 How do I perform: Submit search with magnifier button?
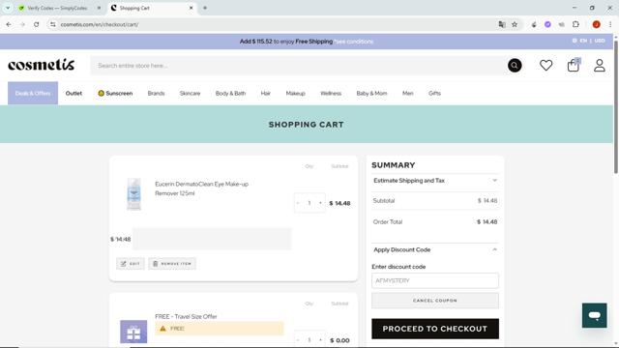click(x=515, y=66)
